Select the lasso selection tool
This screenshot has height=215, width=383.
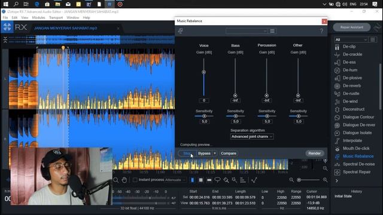coord(217,180)
